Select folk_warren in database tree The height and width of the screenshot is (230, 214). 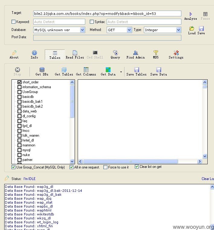point(31,135)
